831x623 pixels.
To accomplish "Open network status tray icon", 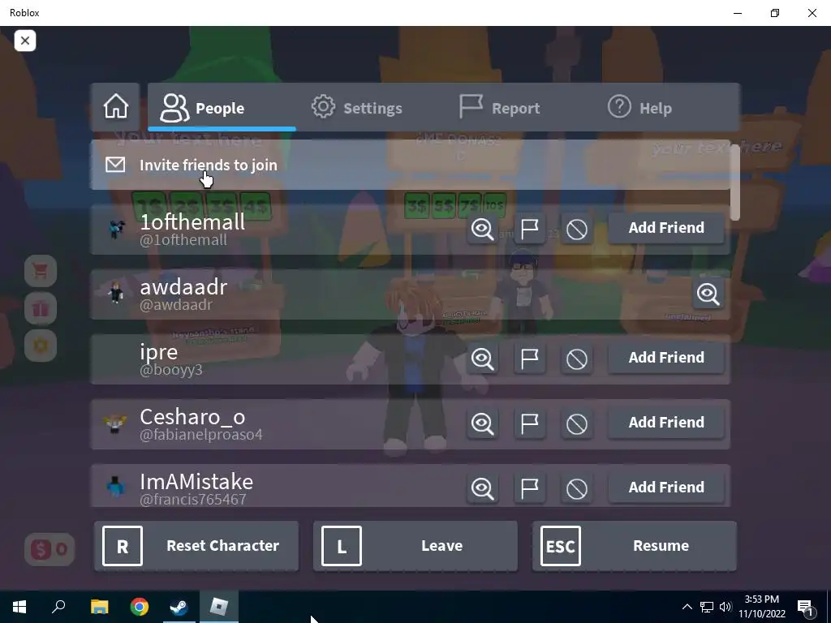I will tap(707, 607).
